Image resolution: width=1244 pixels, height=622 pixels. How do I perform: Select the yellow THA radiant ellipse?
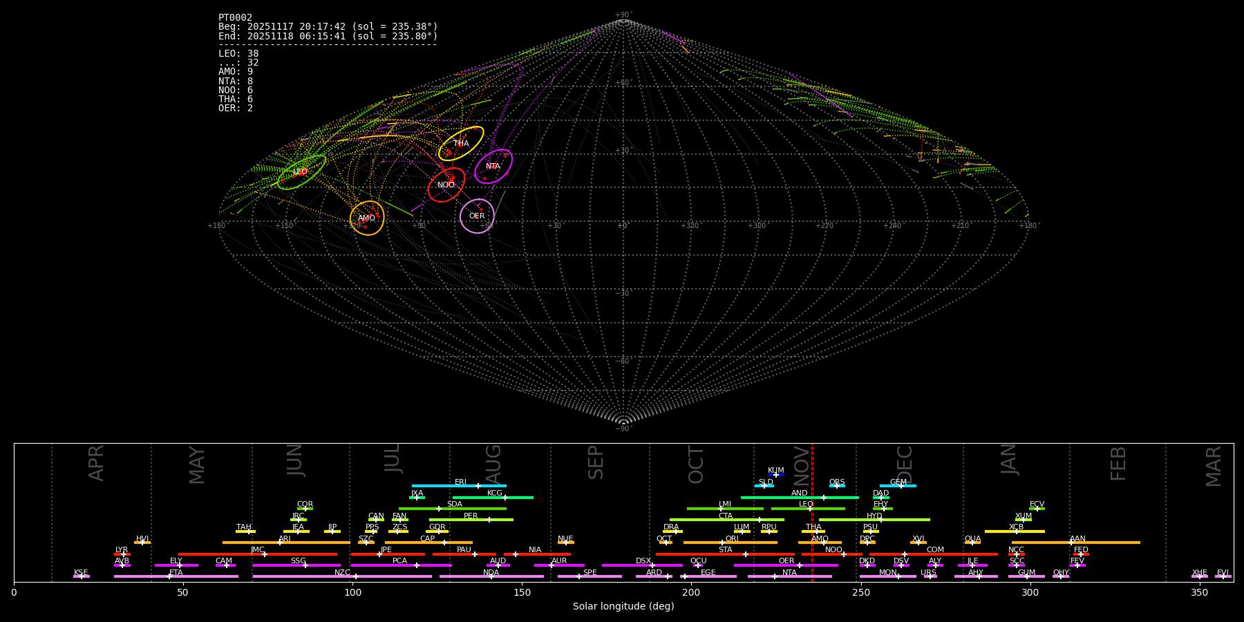(x=461, y=144)
